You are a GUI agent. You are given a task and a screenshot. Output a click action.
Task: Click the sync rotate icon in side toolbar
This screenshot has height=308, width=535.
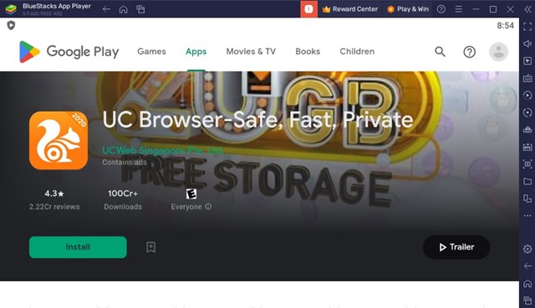coord(527,113)
